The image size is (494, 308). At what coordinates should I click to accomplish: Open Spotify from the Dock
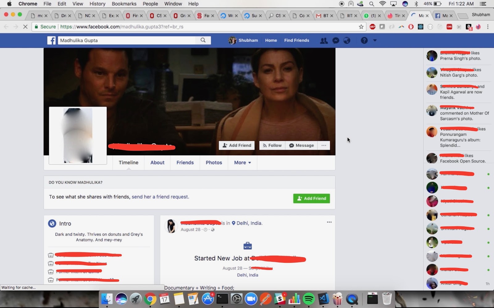coord(309,299)
